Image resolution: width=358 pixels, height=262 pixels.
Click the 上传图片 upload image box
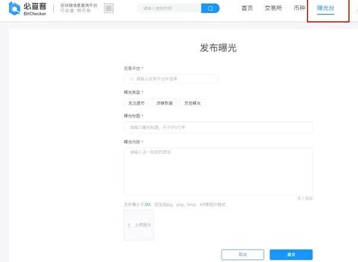click(138, 225)
